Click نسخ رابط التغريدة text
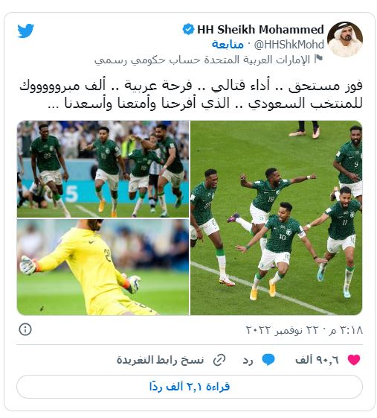The height and width of the screenshot is (418, 377). coord(160,360)
